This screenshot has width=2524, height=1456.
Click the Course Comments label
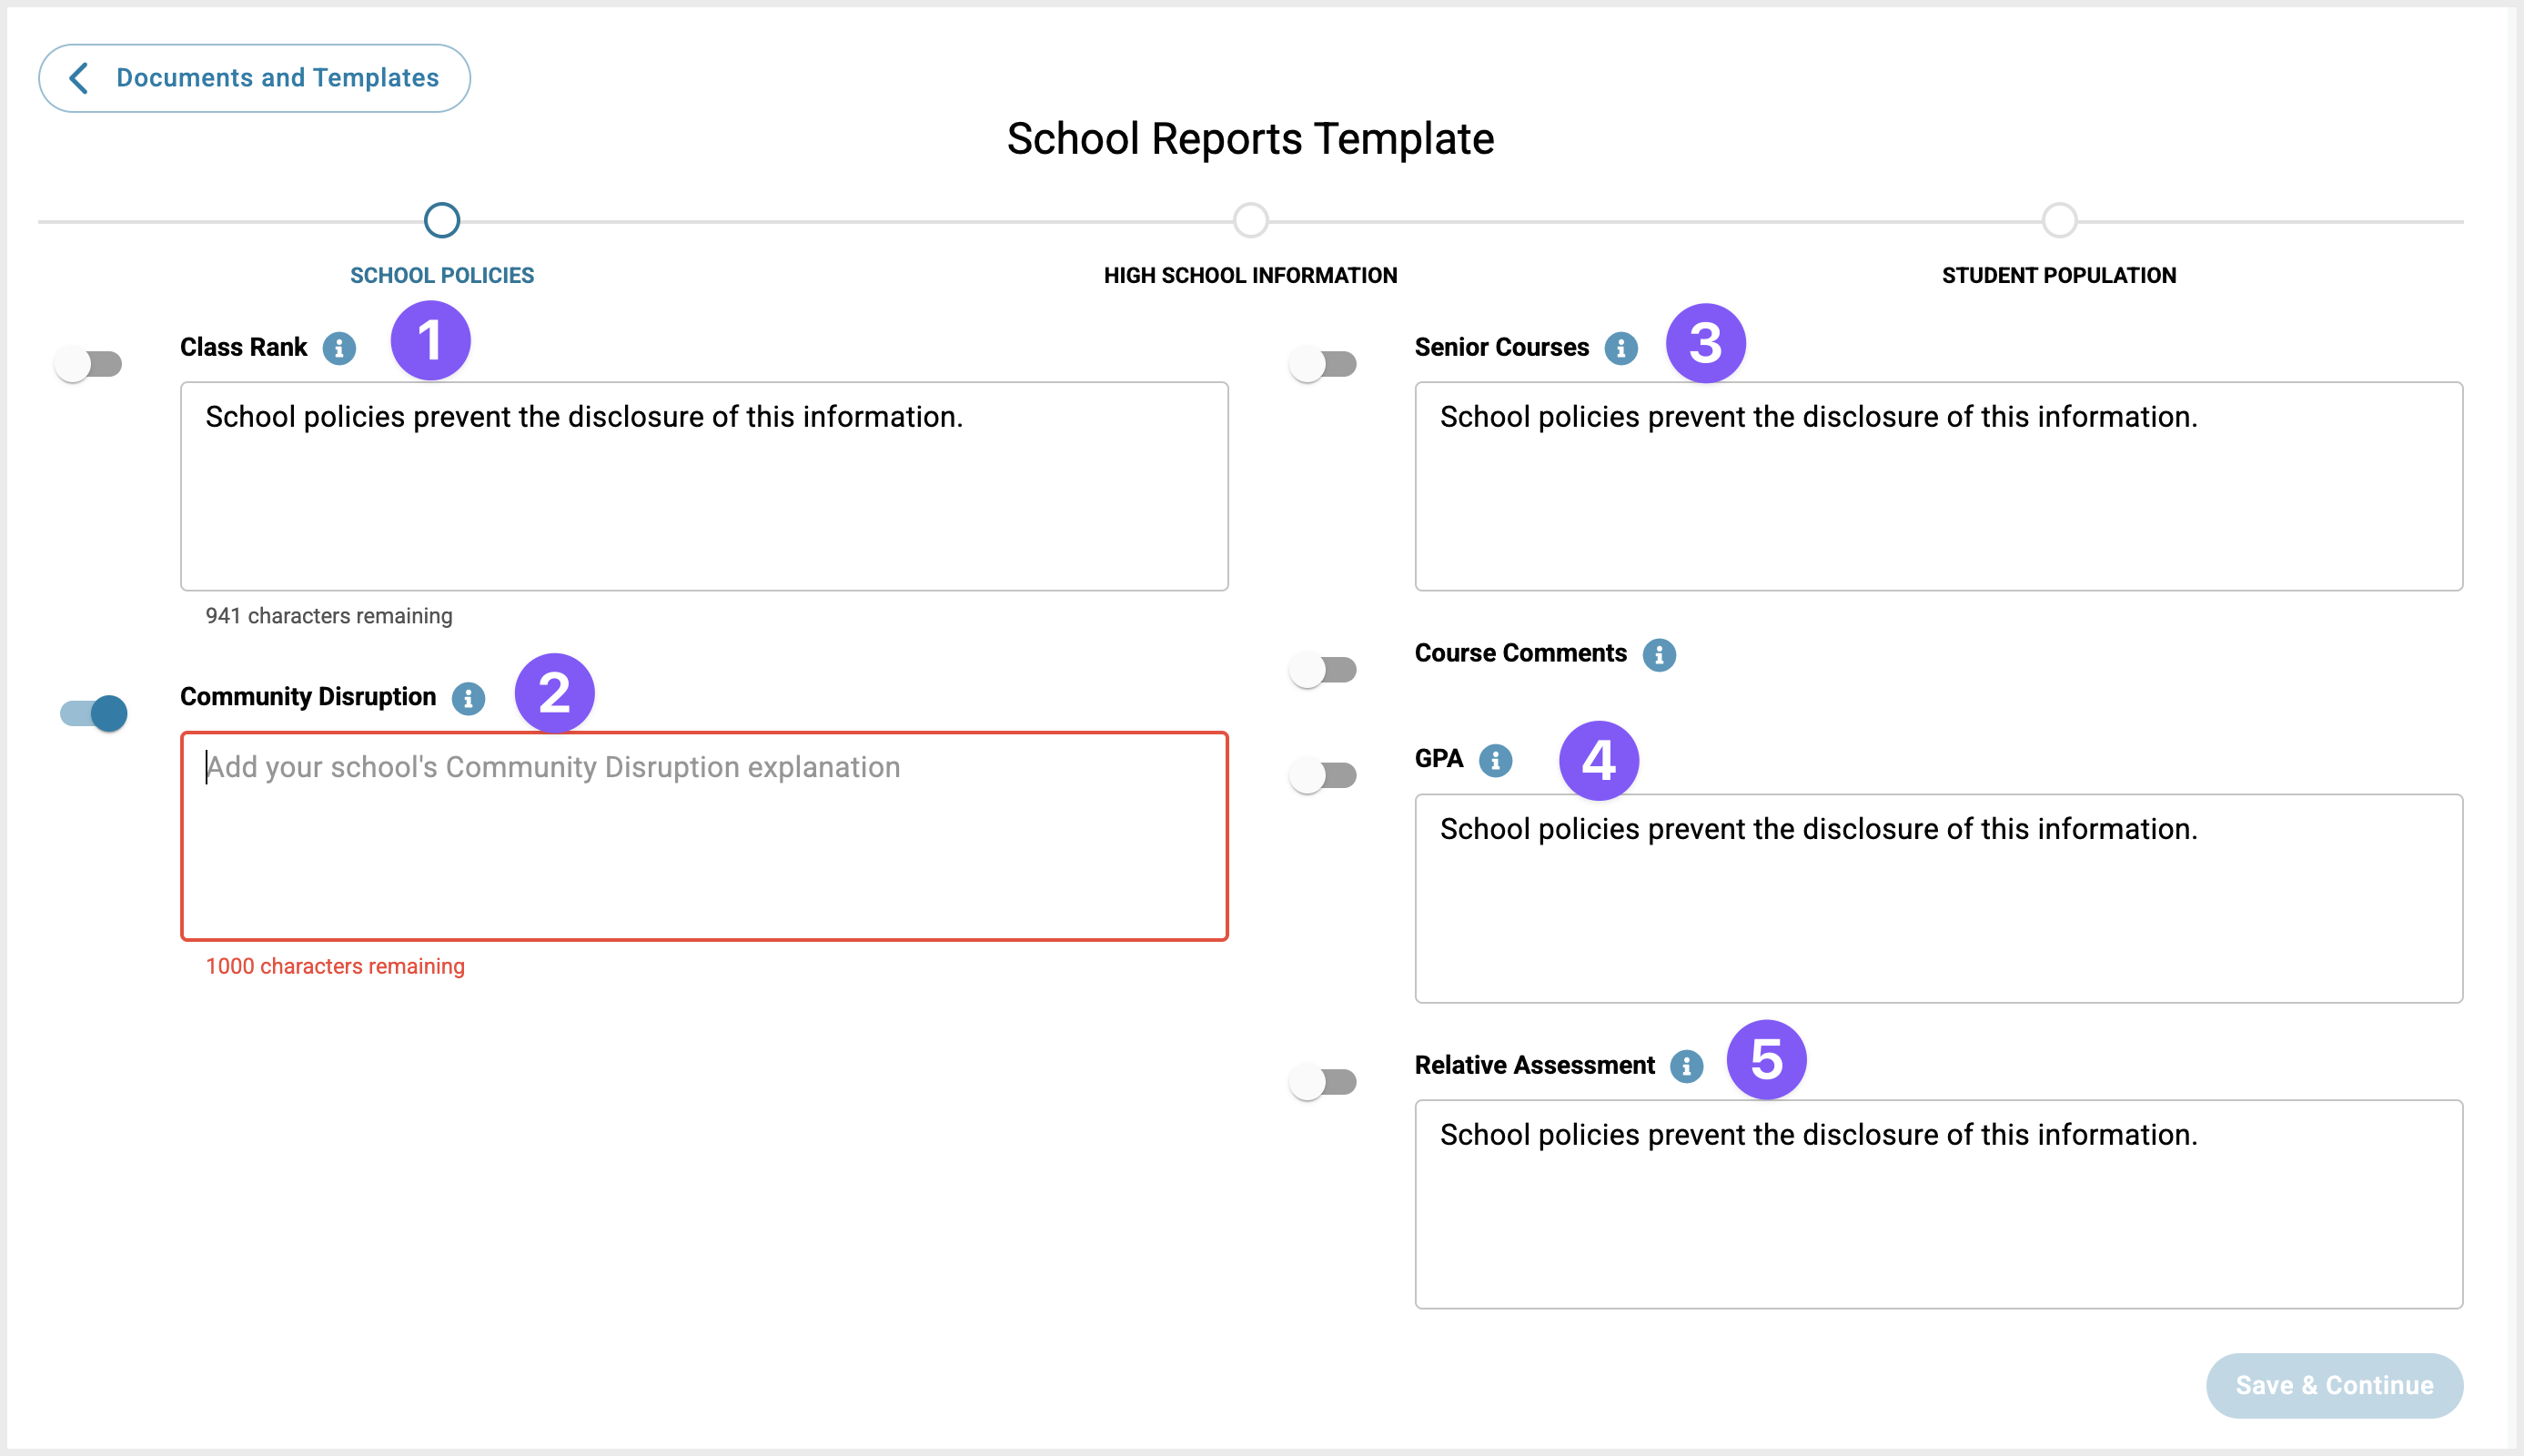pyautogui.click(x=1520, y=653)
